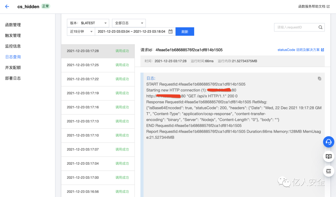Select 日志查询 in the sidebar

(13, 57)
